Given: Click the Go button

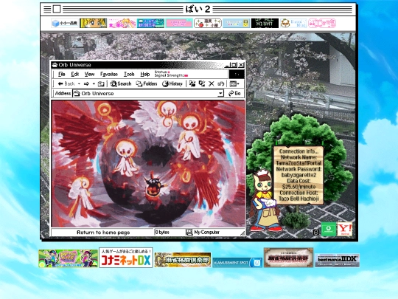Looking at the screenshot, I should tap(234, 93).
